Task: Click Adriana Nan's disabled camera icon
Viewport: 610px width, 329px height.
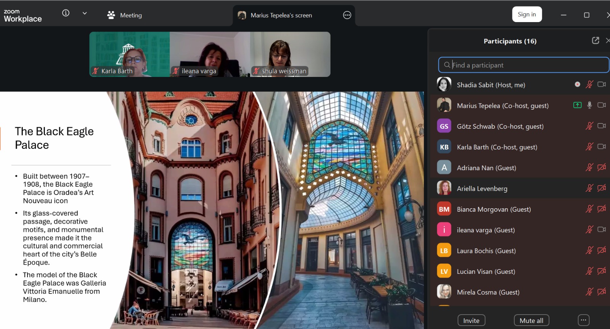Action: pyautogui.click(x=602, y=167)
